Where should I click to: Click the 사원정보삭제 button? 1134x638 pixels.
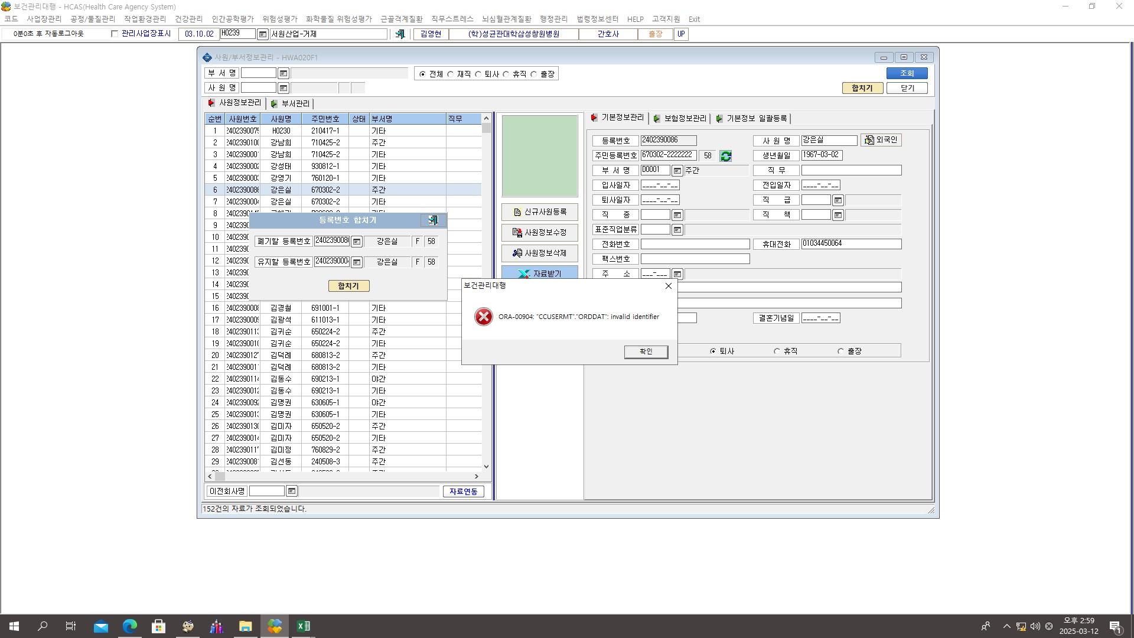(540, 253)
